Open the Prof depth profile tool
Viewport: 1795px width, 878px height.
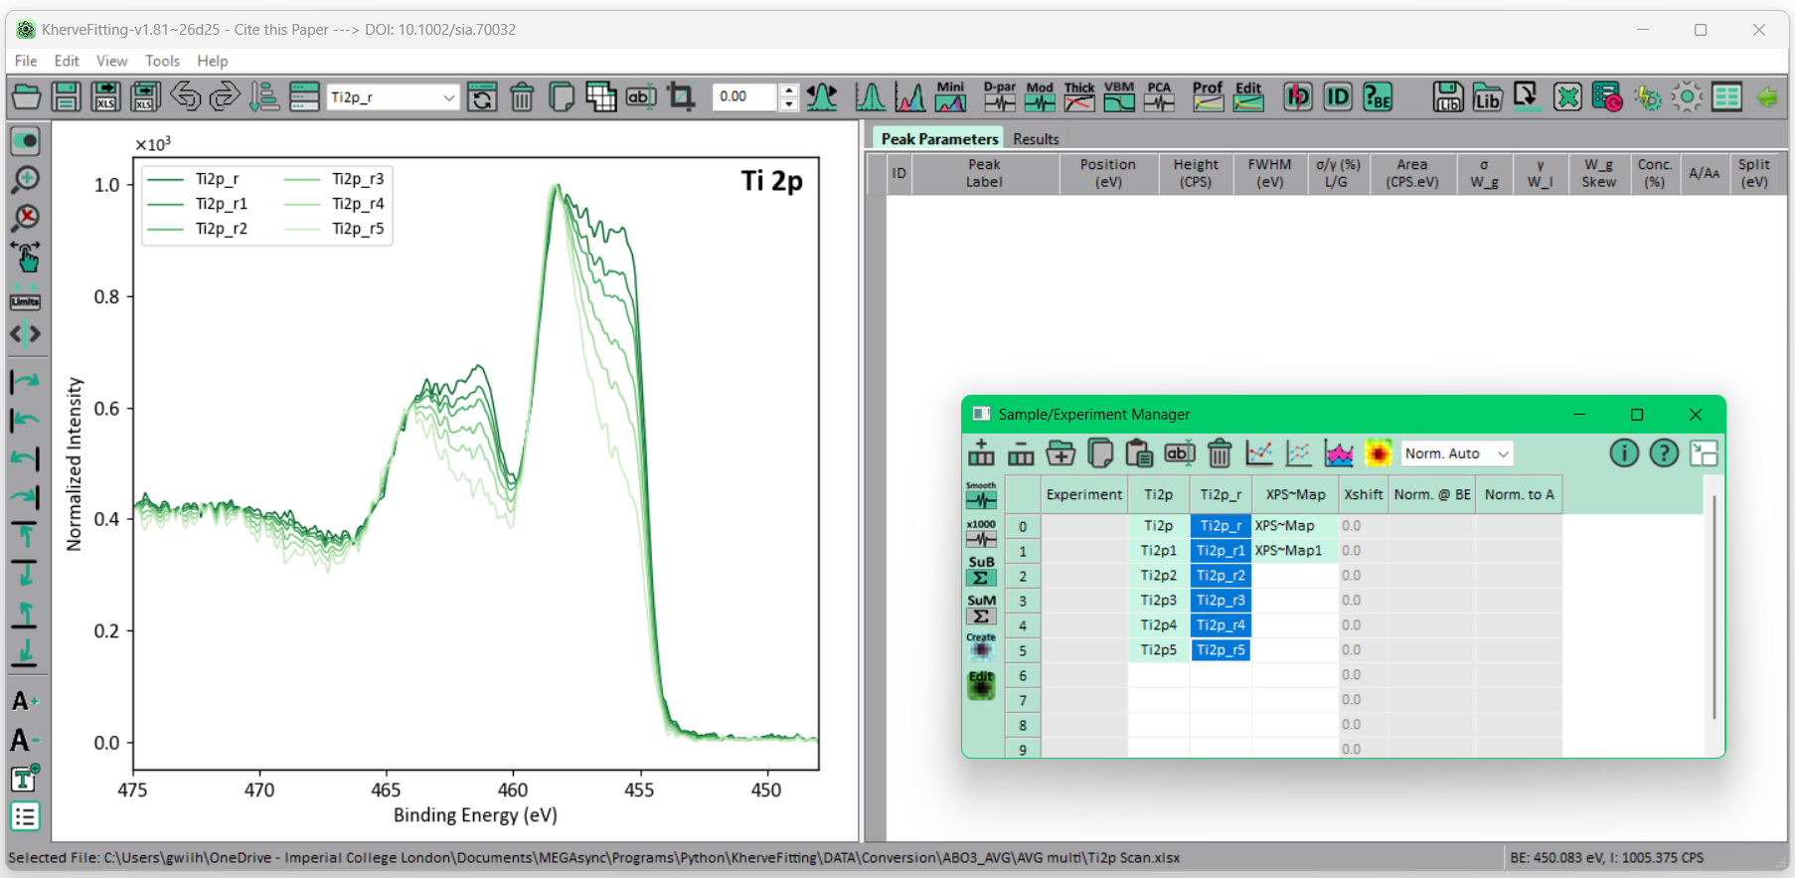[1208, 96]
